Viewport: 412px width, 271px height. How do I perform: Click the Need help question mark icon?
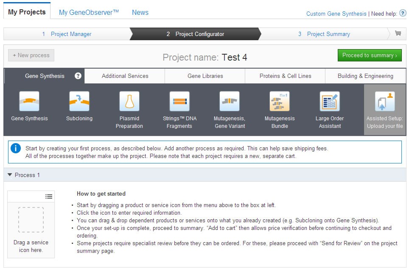click(x=403, y=13)
